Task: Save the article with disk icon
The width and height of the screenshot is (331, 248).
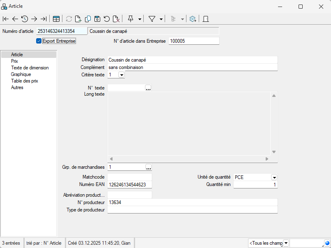Action: pyautogui.click(x=97, y=19)
